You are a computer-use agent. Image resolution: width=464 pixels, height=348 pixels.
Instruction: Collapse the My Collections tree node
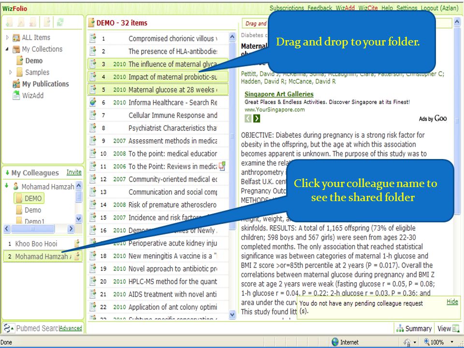click(7, 49)
